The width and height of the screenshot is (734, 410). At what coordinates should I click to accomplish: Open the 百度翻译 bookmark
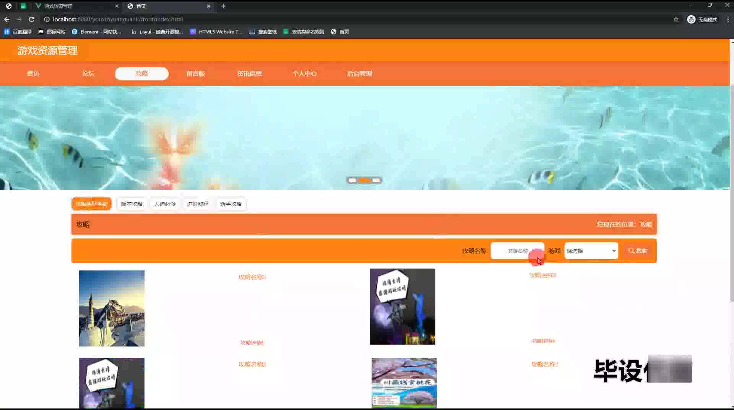[18, 32]
